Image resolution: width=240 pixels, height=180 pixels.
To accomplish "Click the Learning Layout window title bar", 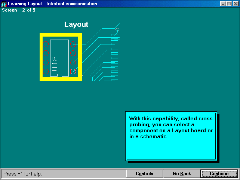I will coord(112,4).
